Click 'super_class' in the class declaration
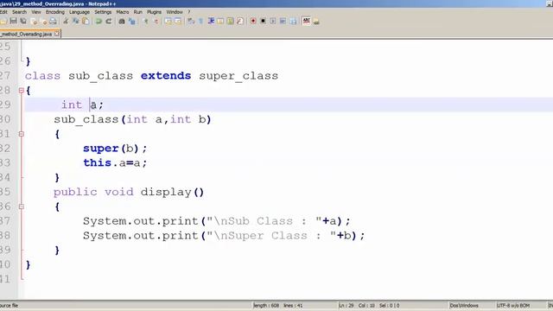 click(x=238, y=76)
